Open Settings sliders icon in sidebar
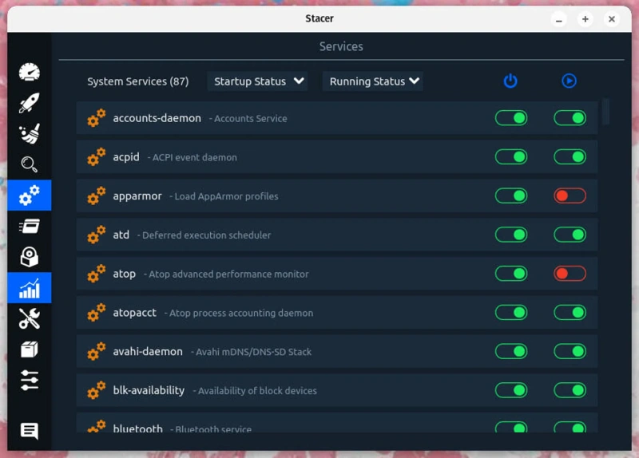Viewport: 639px width, 458px height. point(30,381)
